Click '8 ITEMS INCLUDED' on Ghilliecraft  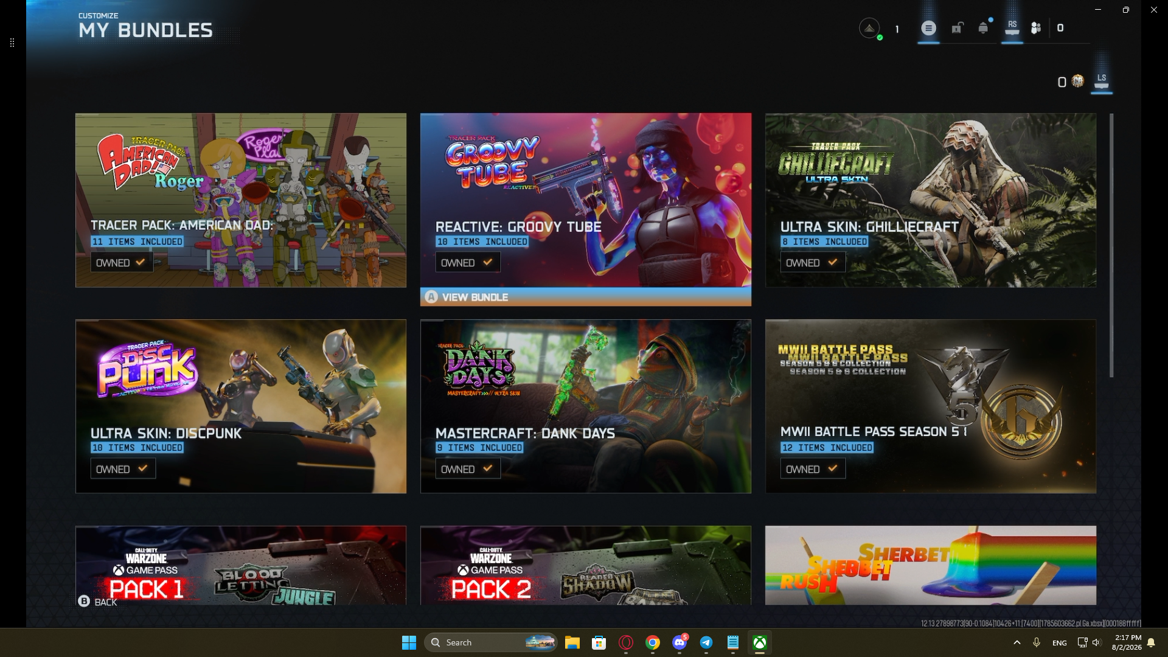click(x=824, y=242)
